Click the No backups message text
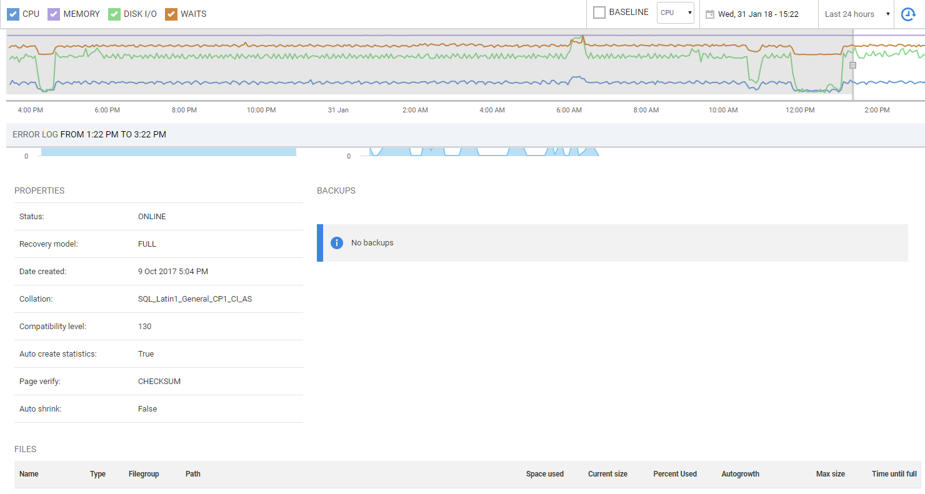The height and width of the screenshot is (494, 925). coord(372,243)
